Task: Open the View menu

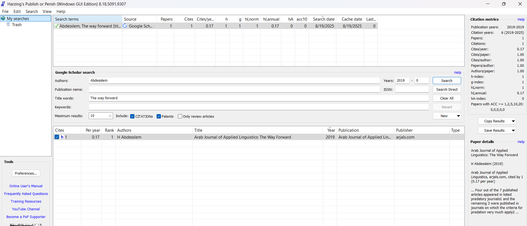Action: [x=47, y=12]
